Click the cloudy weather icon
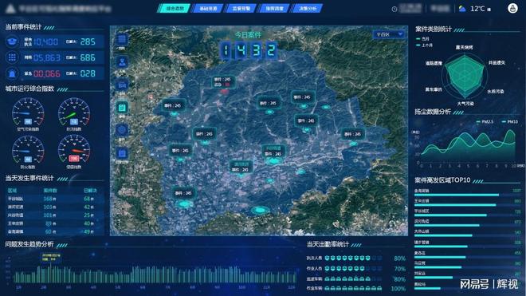The height and width of the screenshot is (296, 526). click(462, 9)
